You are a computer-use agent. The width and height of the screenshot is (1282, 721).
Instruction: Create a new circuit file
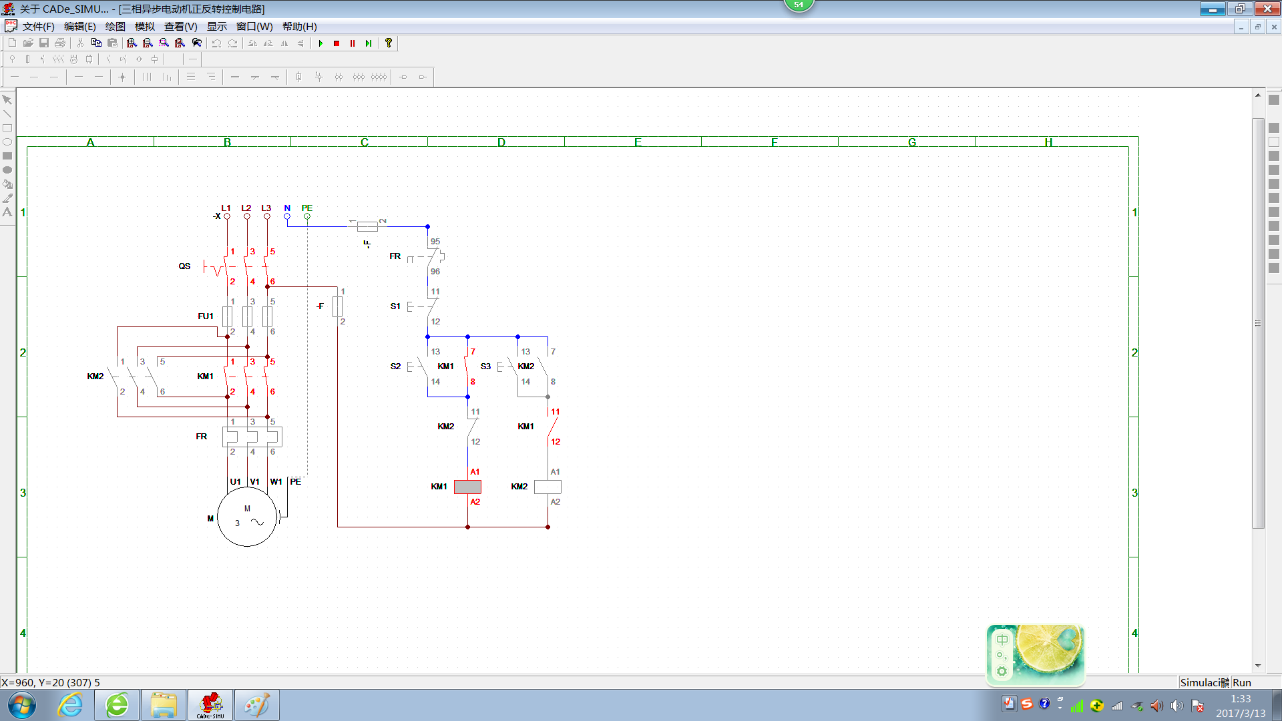[x=13, y=43]
